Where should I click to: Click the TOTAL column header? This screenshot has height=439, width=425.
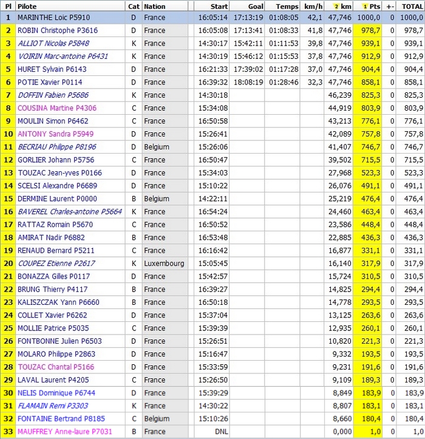pos(412,6)
